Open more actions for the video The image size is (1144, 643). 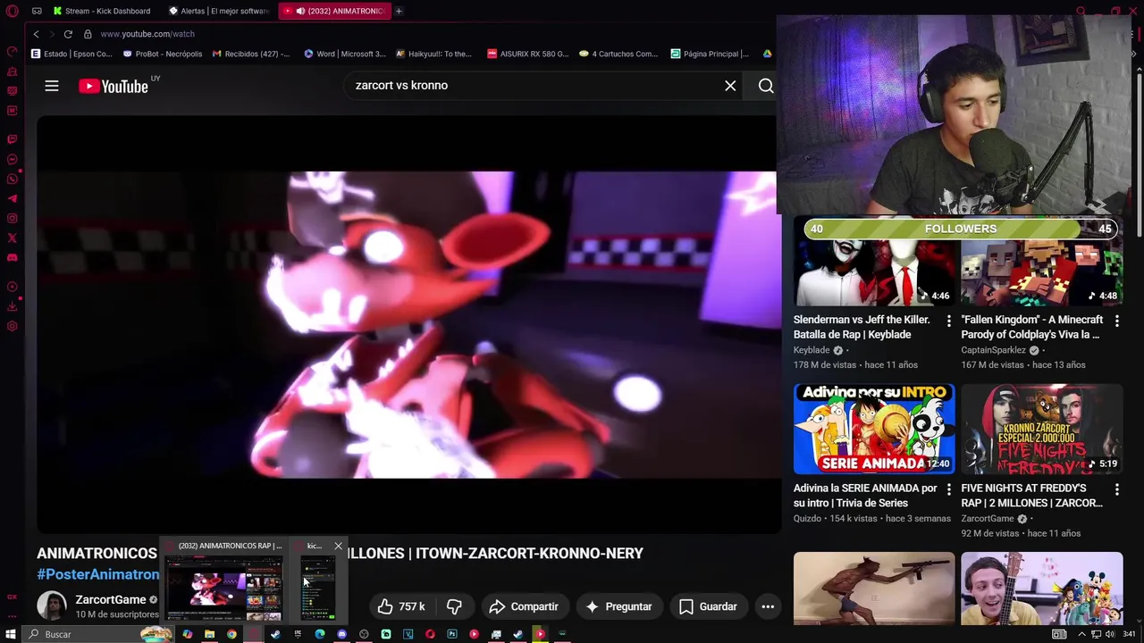point(768,606)
